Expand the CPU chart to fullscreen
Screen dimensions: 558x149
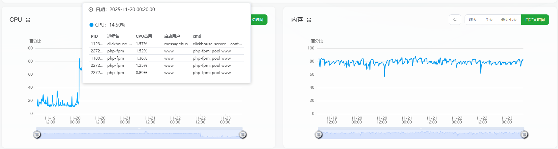pos(28,20)
